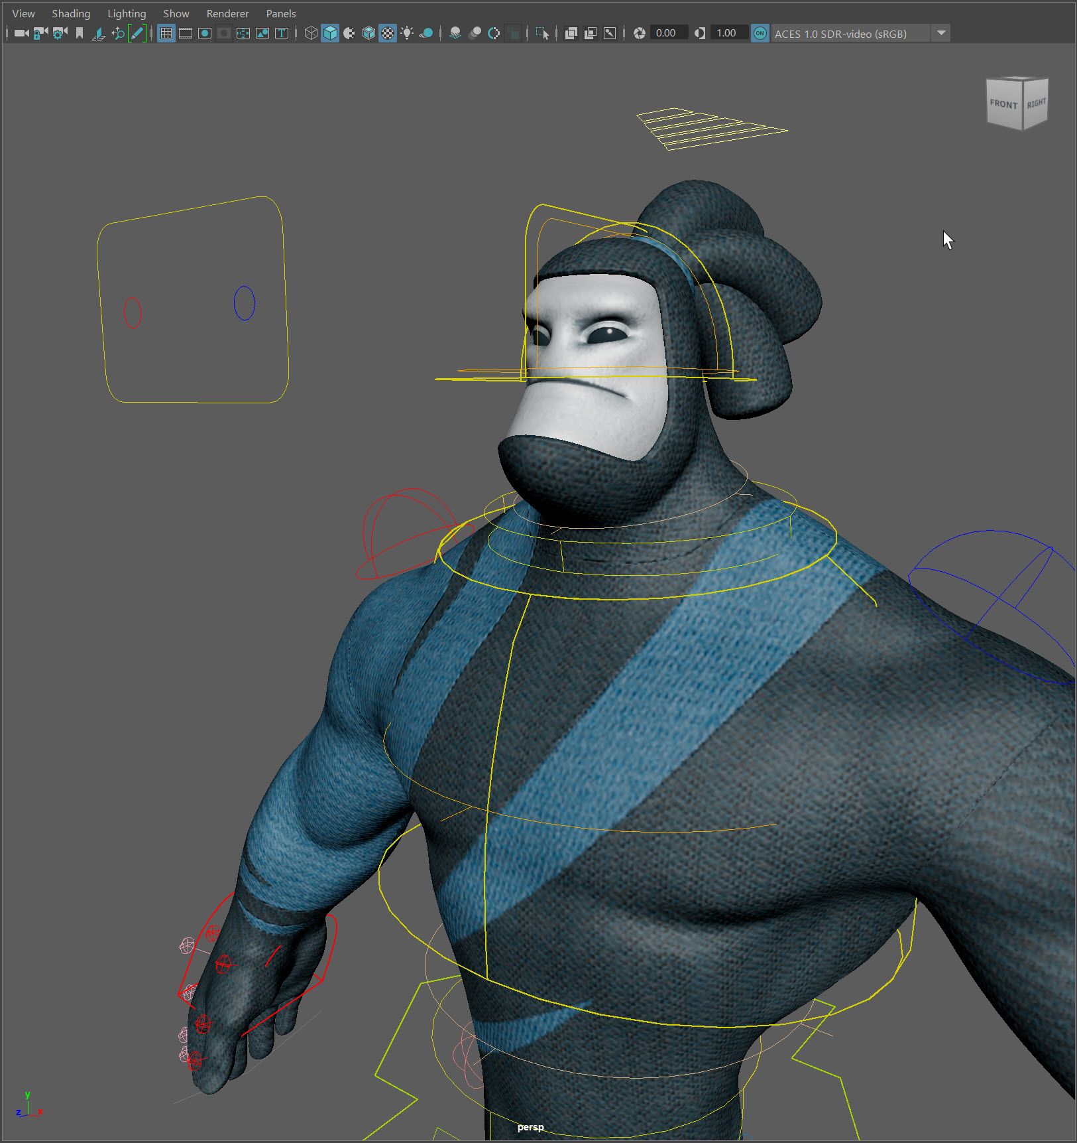Activate the 2D Pan/Zoom icon

pyautogui.click(x=118, y=33)
